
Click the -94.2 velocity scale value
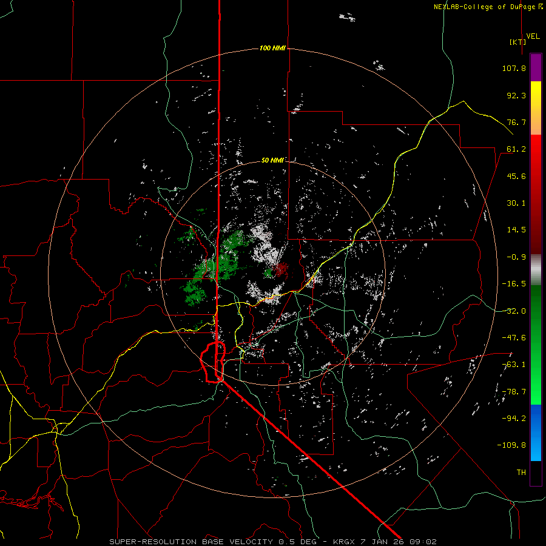(514, 419)
